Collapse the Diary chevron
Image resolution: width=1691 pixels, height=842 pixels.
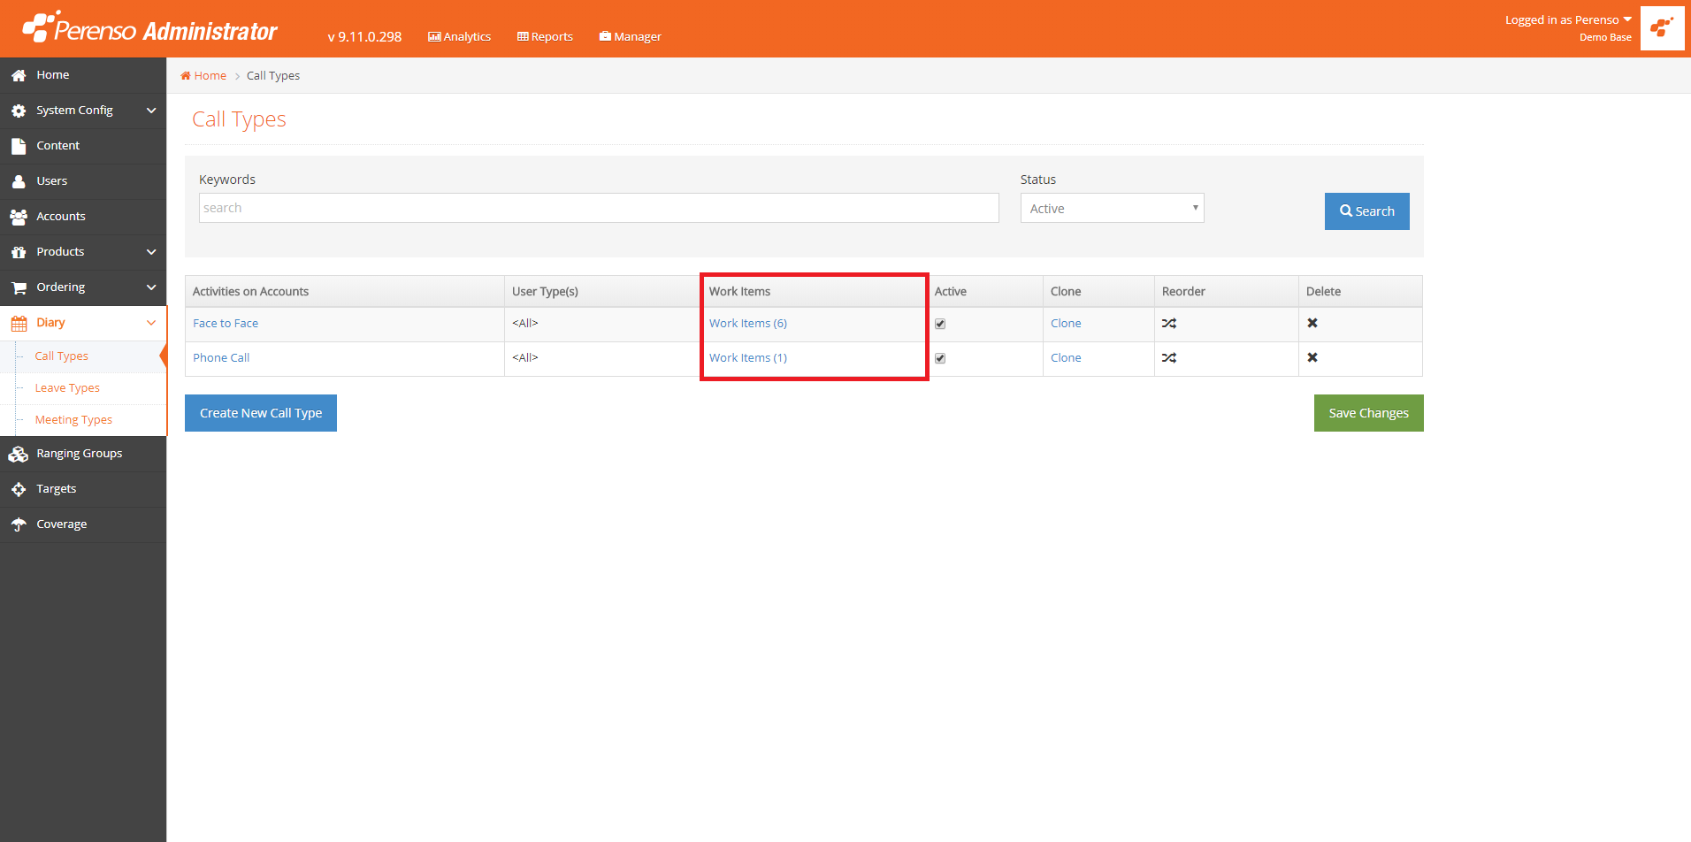click(151, 323)
